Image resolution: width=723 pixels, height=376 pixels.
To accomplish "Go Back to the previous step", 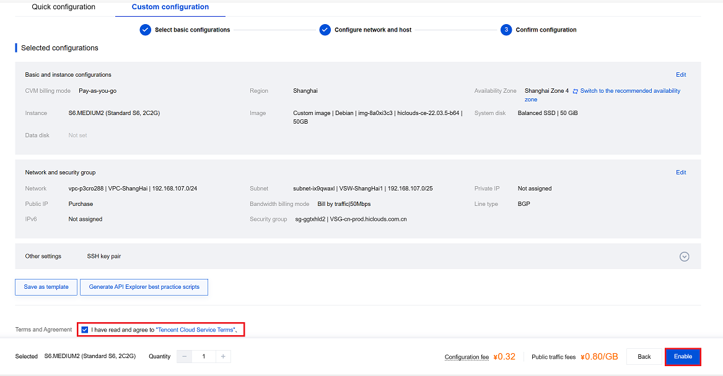I will (644, 357).
